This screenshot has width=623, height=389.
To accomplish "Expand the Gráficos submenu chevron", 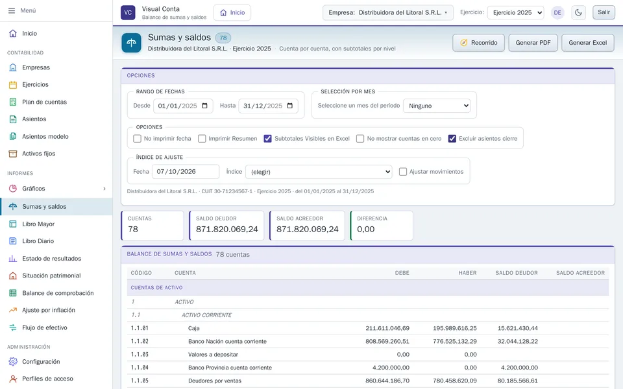I will click(104, 189).
